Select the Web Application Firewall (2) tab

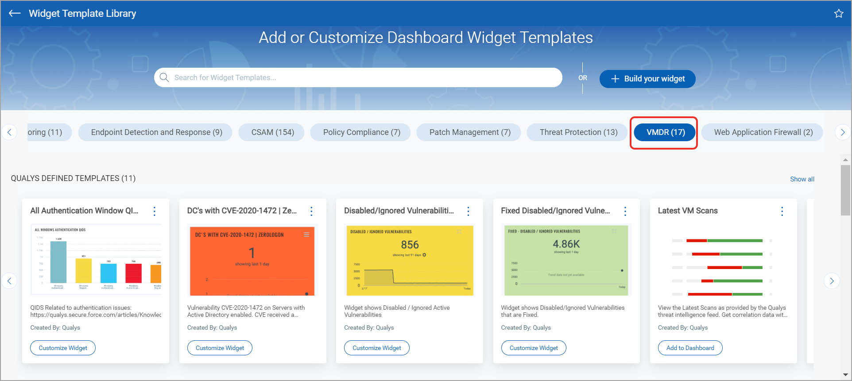pos(763,132)
